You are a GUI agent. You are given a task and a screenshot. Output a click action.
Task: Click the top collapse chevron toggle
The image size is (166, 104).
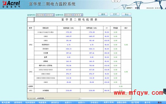(x=117, y=1)
